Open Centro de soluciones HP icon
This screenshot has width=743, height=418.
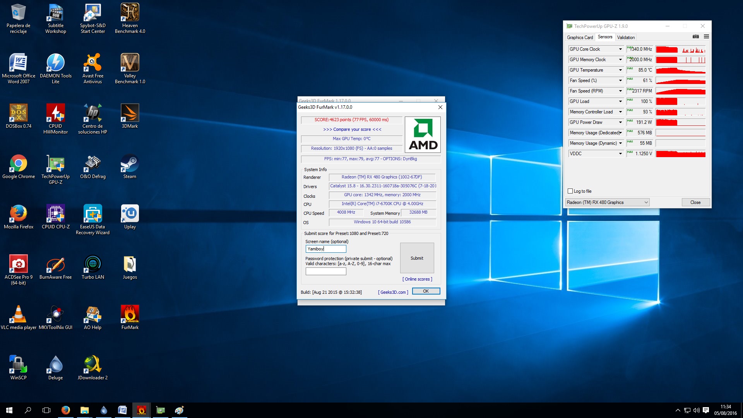click(92, 119)
